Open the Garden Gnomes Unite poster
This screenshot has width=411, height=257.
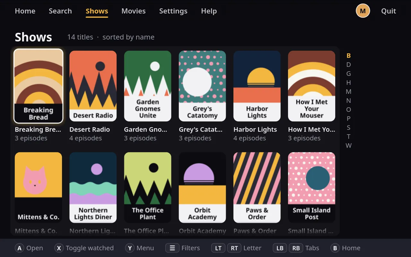coord(148,86)
